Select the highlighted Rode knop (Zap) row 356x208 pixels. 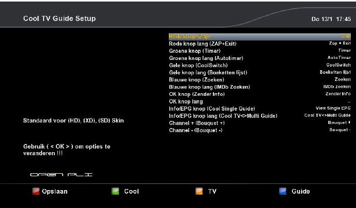(260, 36)
